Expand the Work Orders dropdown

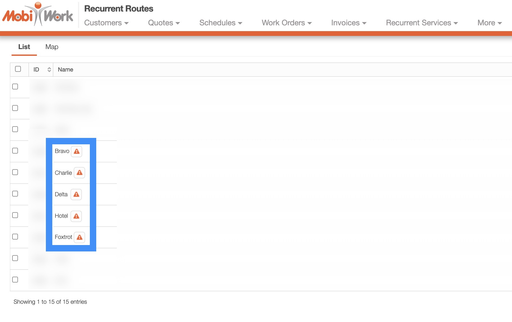pyautogui.click(x=286, y=23)
